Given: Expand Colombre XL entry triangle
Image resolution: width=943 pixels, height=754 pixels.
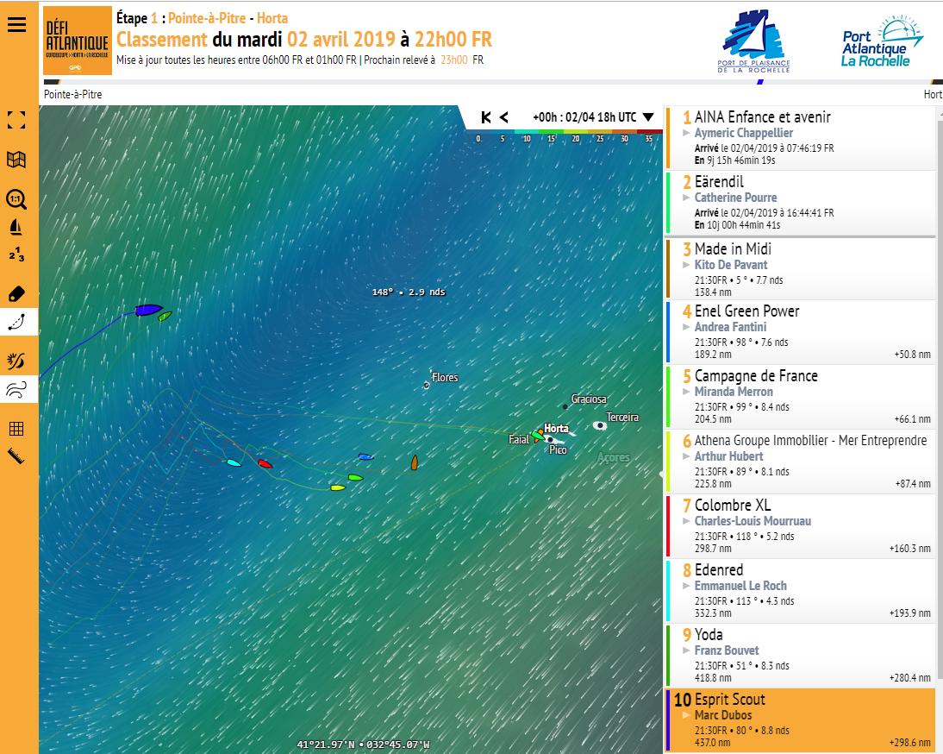Looking at the screenshot, I should pyautogui.click(x=686, y=521).
